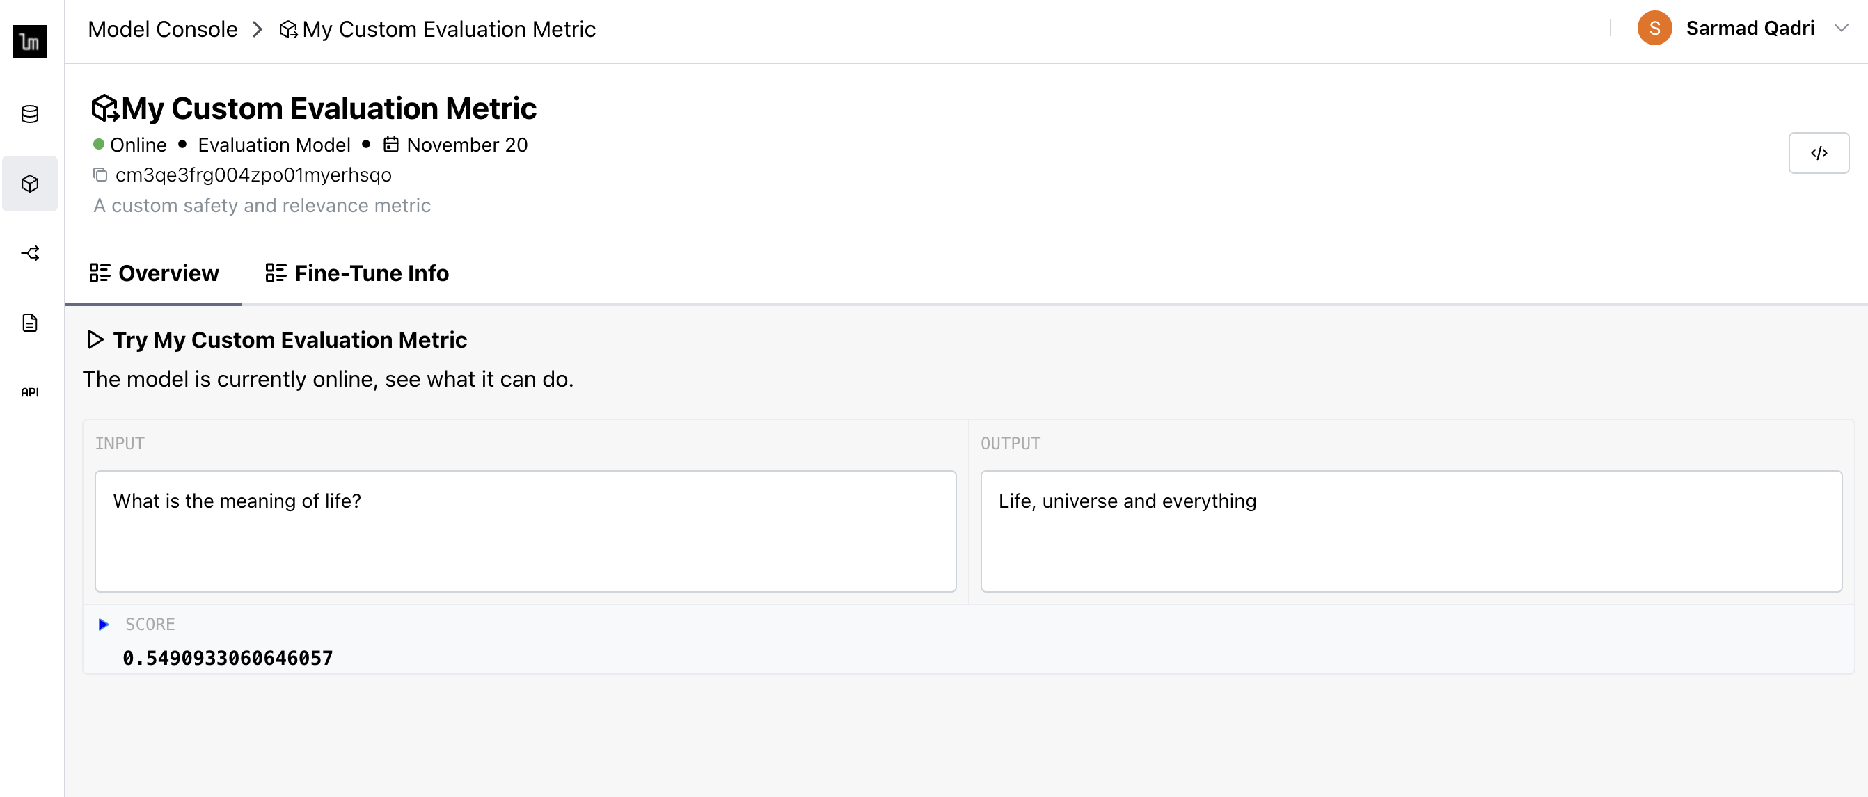Expand the SCORE section triangle

[x=106, y=625]
